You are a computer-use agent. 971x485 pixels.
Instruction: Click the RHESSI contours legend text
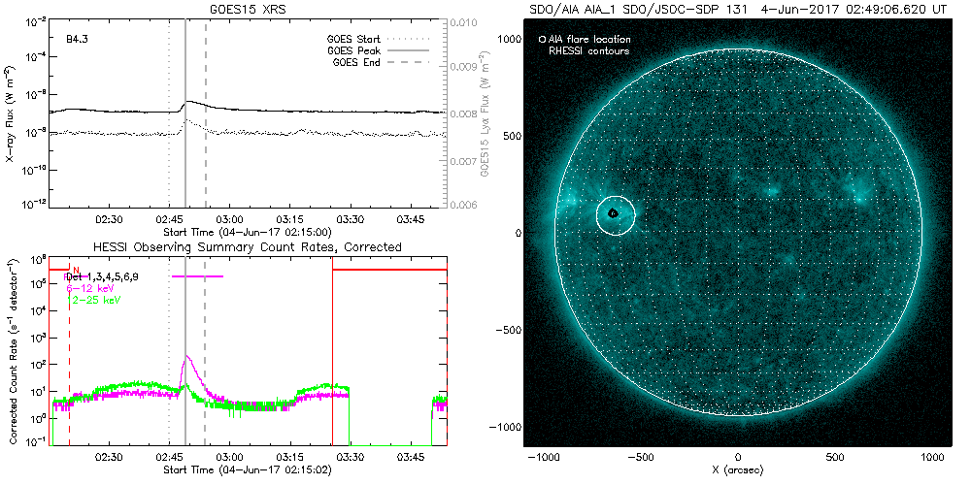pos(589,50)
